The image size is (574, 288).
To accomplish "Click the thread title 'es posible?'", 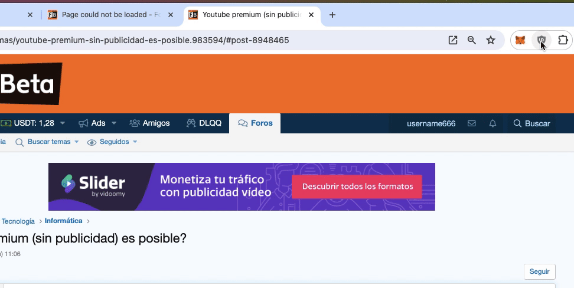I will [x=154, y=238].
